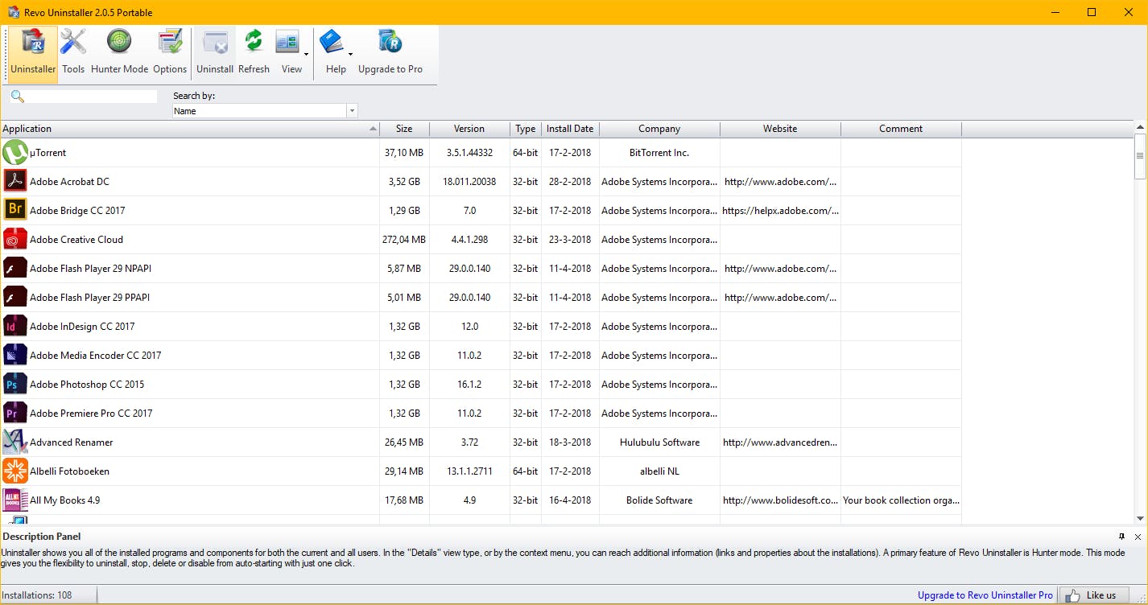This screenshot has width=1148, height=605.
Task: Click the program list scroll down arrow
Action: click(x=1140, y=519)
